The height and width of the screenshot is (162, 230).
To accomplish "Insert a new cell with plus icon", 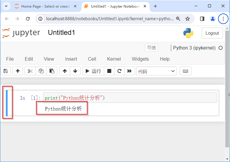I will [18, 71].
